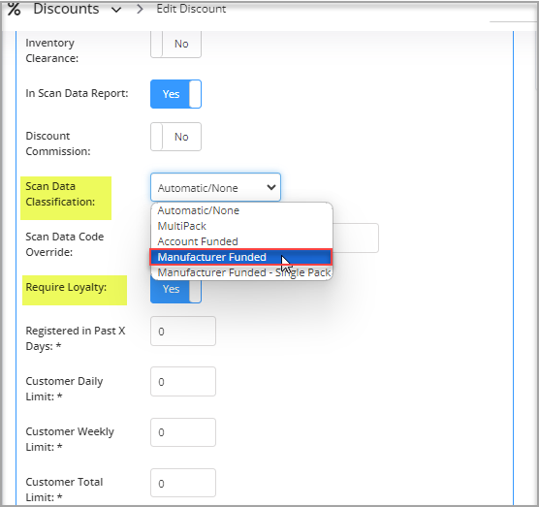Enable the Discount Commission toggle
539x507 pixels.
(175, 137)
